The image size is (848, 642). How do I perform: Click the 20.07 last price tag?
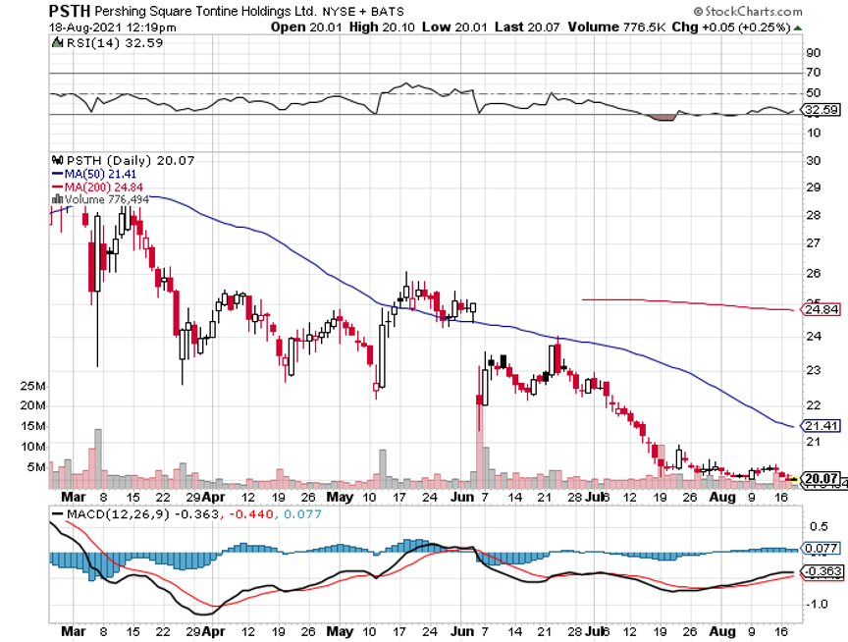click(x=821, y=478)
